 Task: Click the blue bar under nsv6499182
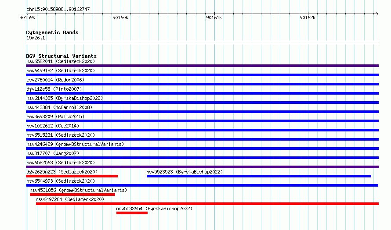(202, 75)
